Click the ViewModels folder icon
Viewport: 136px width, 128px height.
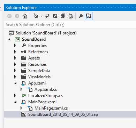tap(24, 77)
